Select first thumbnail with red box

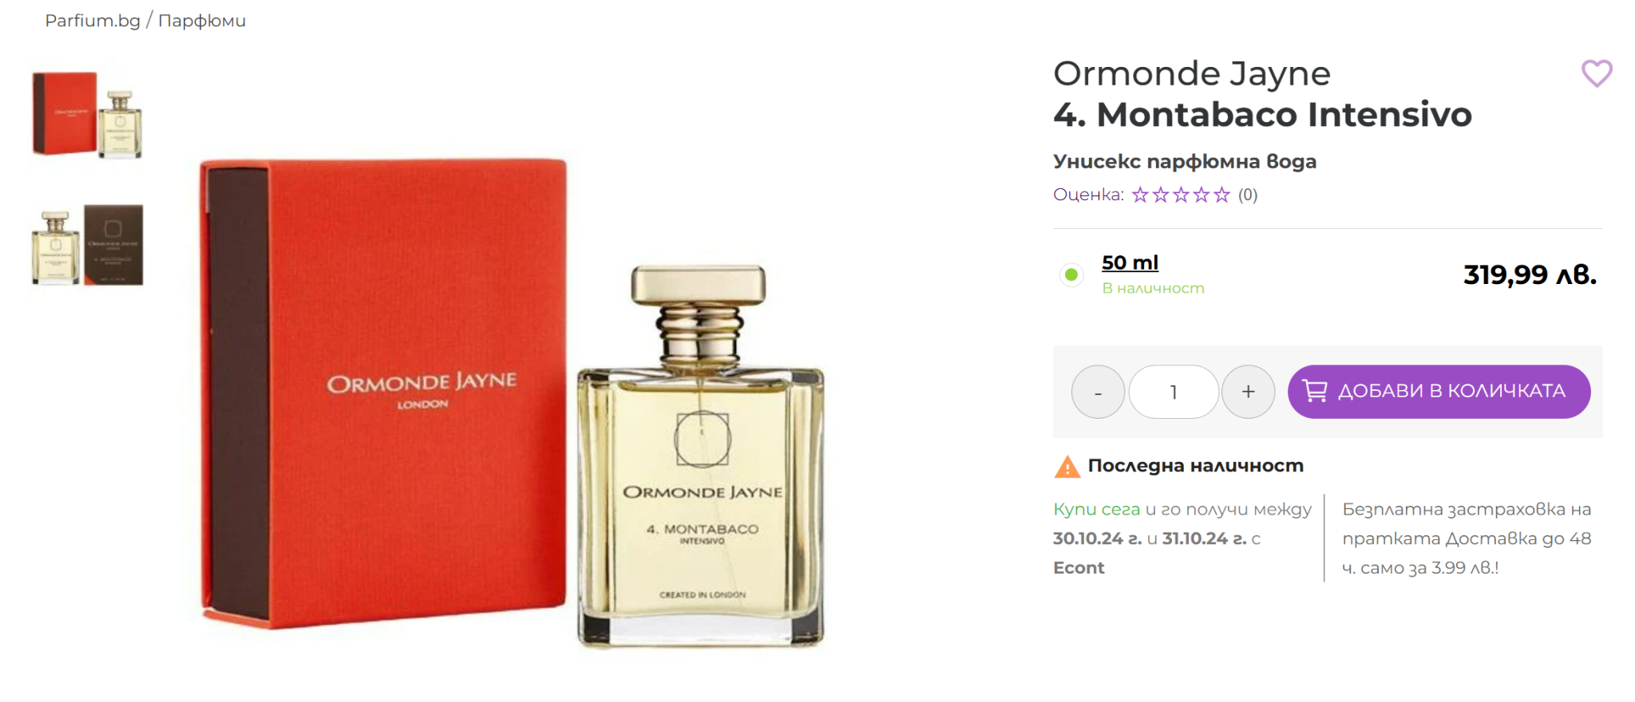click(87, 115)
